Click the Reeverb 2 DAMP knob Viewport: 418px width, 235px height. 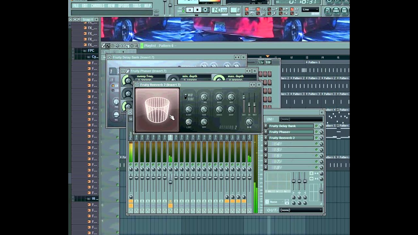point(231,109)
